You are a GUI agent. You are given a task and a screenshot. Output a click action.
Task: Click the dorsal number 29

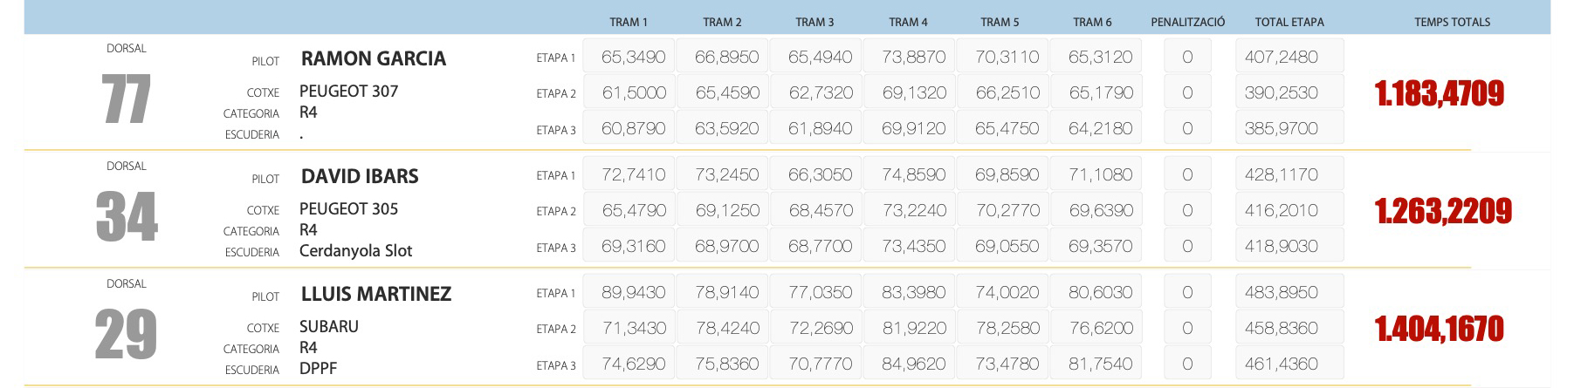(x=127, y=334)
